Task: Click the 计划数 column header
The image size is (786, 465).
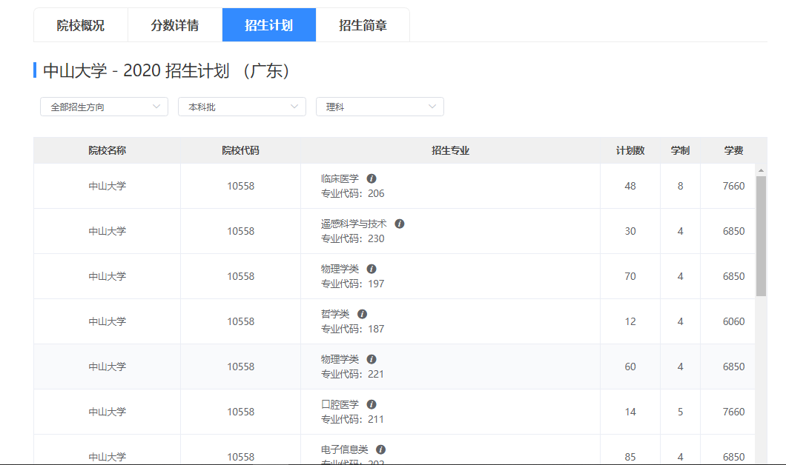Action: point(629,150)
